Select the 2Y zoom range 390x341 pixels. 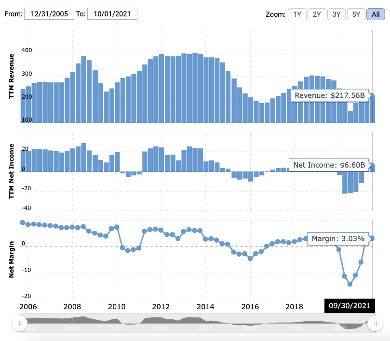317,14
